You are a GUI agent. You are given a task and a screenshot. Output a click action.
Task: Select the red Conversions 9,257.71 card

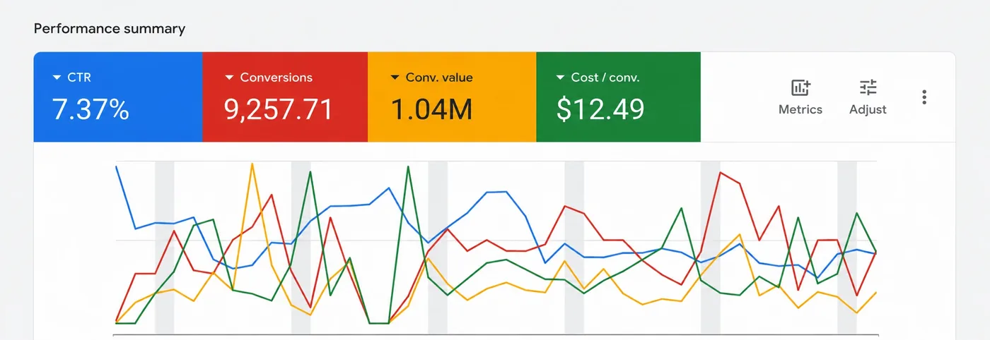(x=285, y=97)
